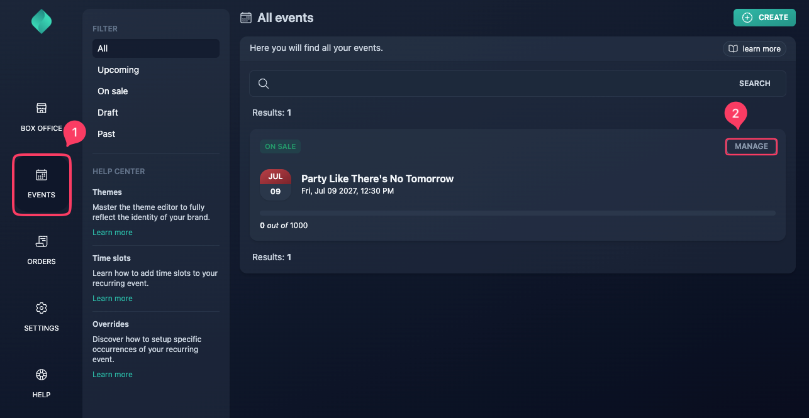Manage the Party Like There's No Tomorrow event
This screenshot has height=418, width=809.
(751, 146)
